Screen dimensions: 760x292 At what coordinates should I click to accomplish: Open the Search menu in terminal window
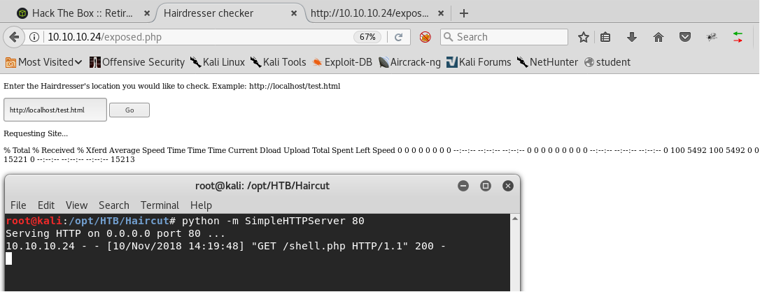(113, 205)
